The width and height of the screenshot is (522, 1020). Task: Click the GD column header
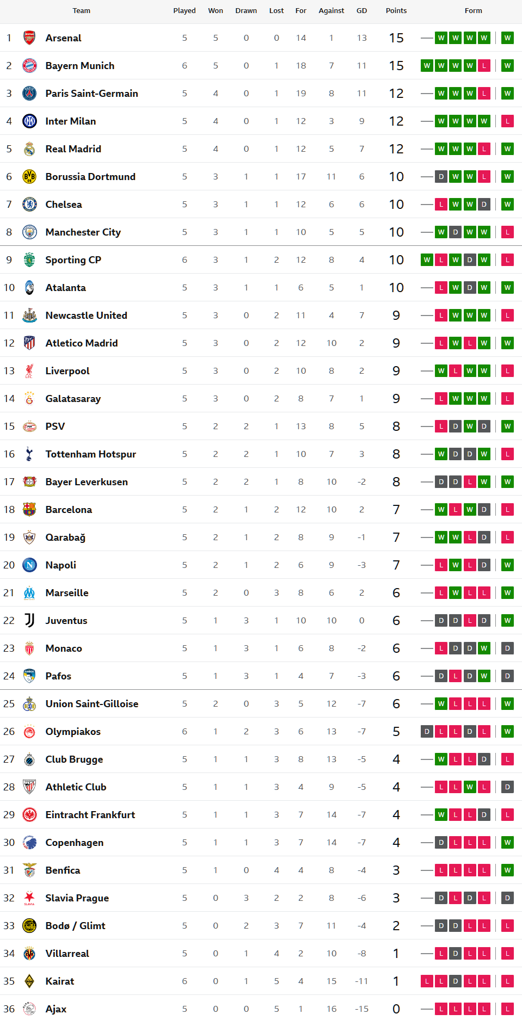point(361,11)
